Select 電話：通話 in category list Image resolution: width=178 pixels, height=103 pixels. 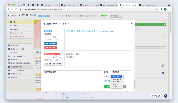[x=117, y=77]
